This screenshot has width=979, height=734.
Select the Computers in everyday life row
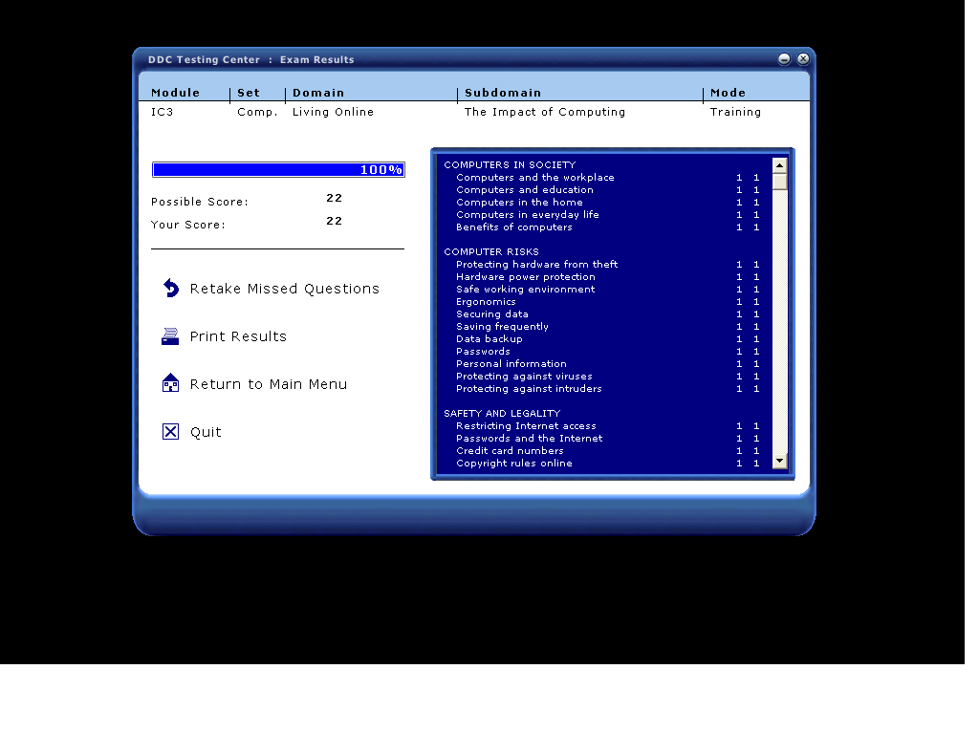[x=607, y=215]
